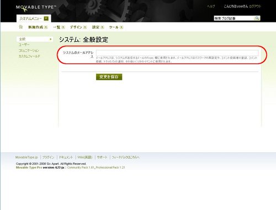Focus the 検索 ブログ記事 search field
Screen dimensions: 276x210
click(234, 18)
